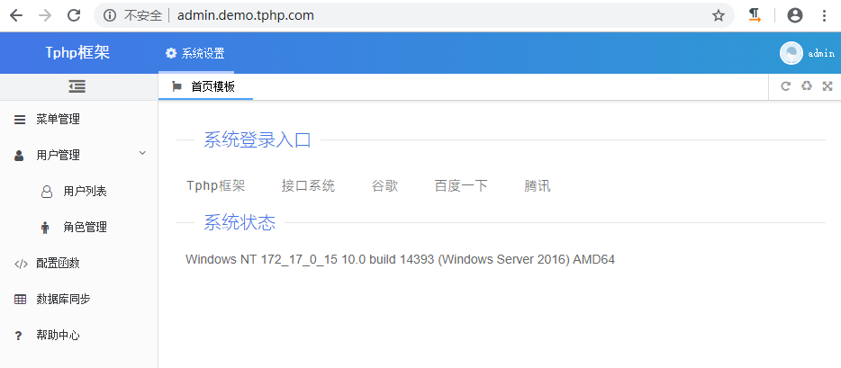Open the 系统设置 top navigation item

(195, 53)
